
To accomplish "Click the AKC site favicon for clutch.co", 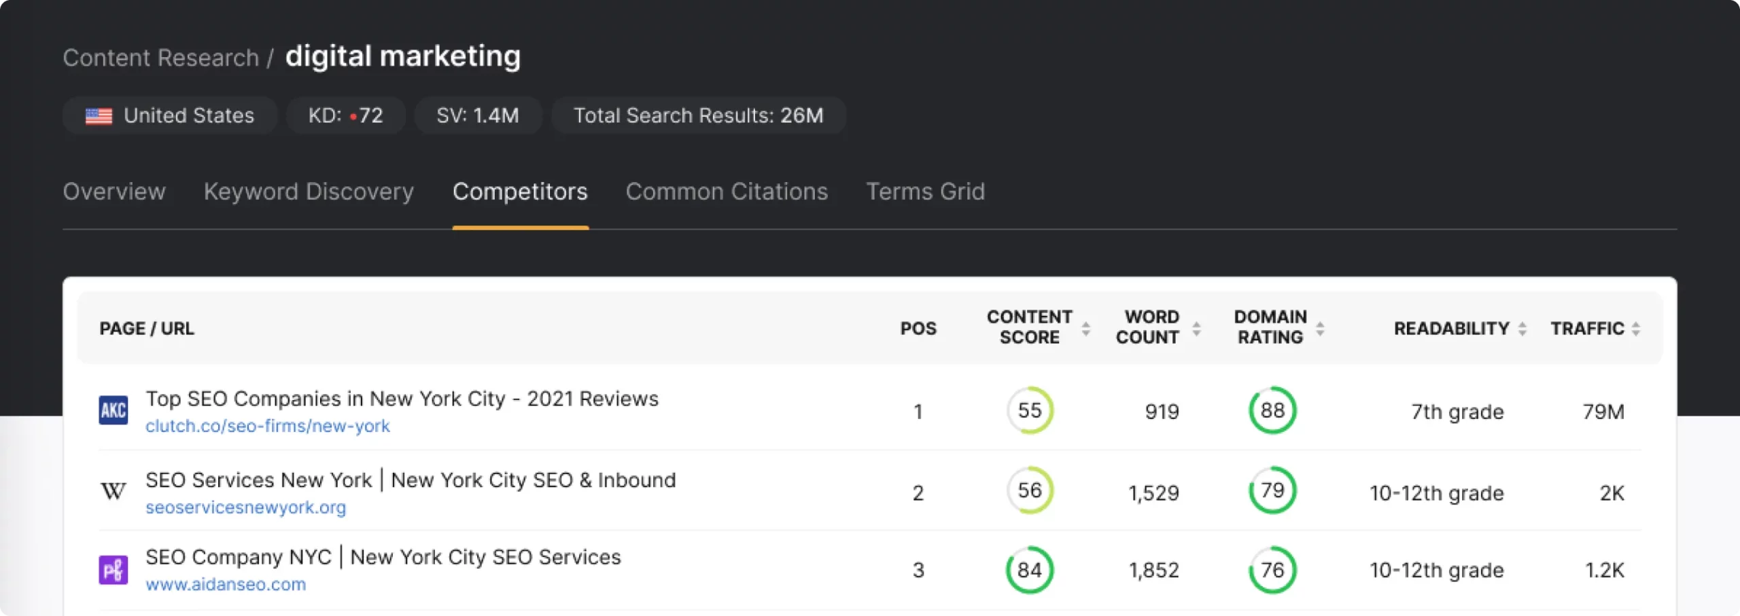I will tap(113, 410).
